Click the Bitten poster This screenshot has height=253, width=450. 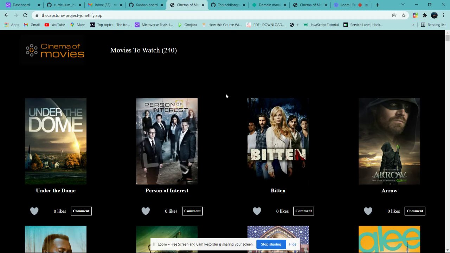click(x=278, y=141)
